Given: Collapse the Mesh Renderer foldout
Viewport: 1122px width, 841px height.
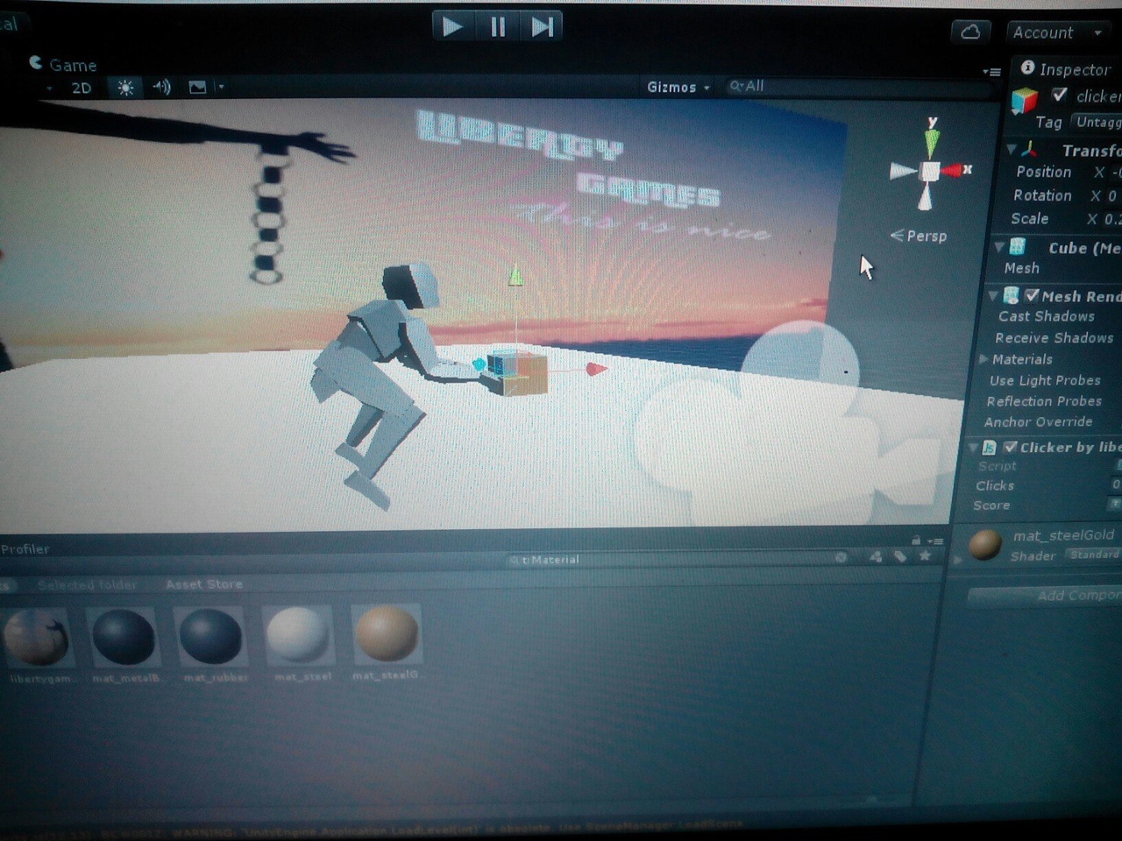Looking at the screenshot, I should click(x=993, y=296).
